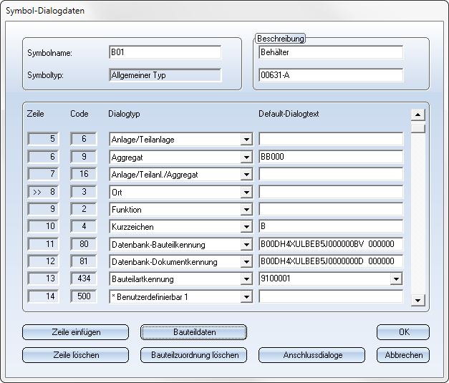Expand the Funktion dialog type dropdown
The image size is (449, 383).
point(246,210)
